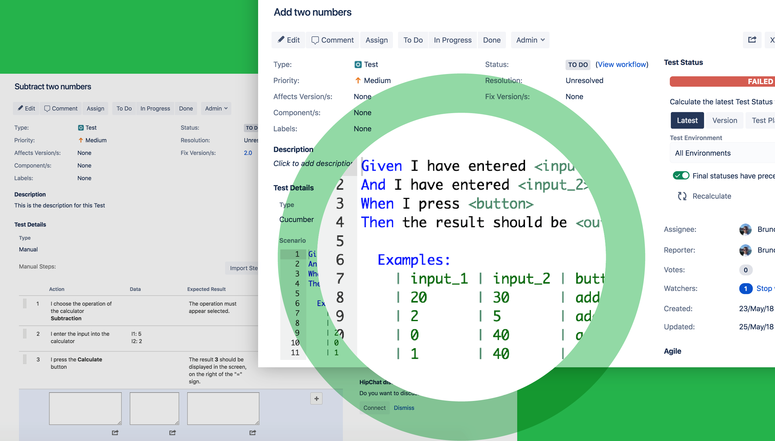Click the Assignee avatar image
The height and width of the screenshot is (441, 775).
(x=745, y=229)
